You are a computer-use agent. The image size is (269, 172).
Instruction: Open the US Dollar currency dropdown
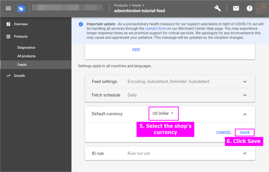point(164,113)
